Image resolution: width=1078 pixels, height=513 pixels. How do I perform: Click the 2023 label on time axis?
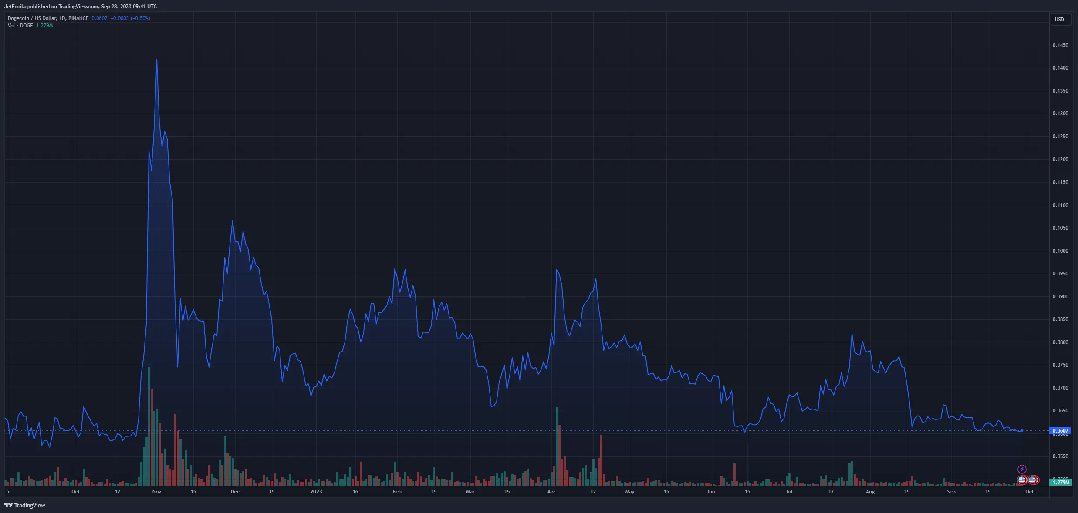316,492
